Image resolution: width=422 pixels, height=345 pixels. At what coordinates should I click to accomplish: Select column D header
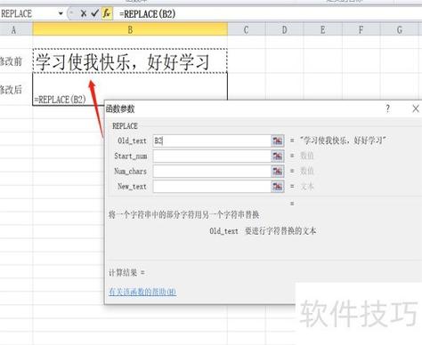click(x=284, y=30)
